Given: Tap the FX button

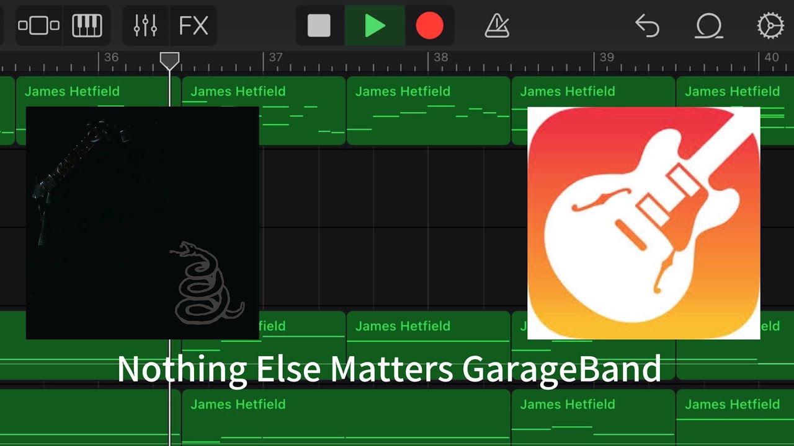Looking at the screenshot, I should point(194,26).
